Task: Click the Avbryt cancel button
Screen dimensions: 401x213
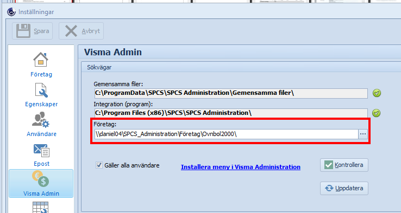Action: pos(82,31)
